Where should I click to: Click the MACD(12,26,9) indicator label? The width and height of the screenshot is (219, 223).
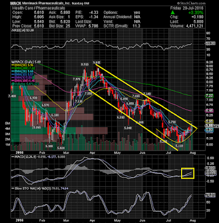25,157
